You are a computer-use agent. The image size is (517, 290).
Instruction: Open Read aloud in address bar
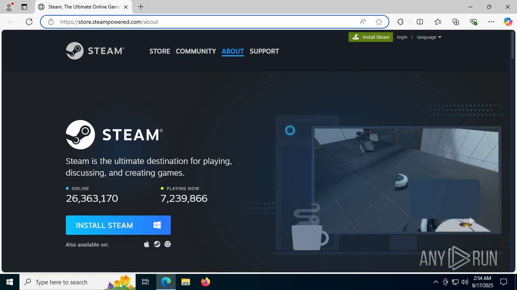(x=363, y=22)
